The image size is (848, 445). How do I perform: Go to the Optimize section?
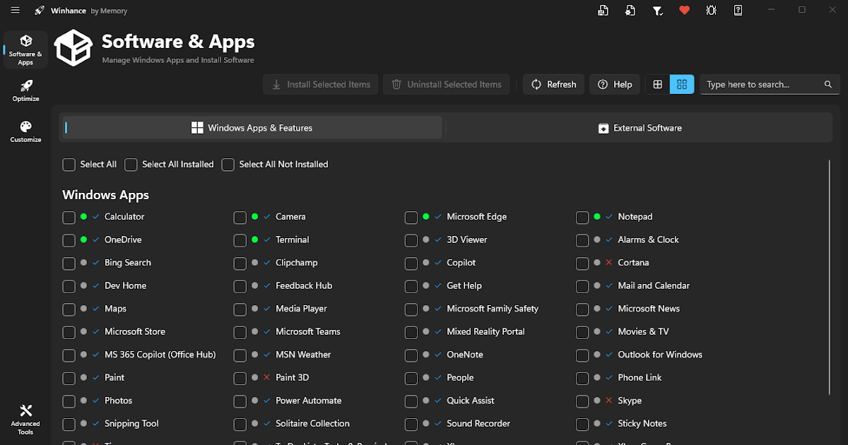[25, 90]
